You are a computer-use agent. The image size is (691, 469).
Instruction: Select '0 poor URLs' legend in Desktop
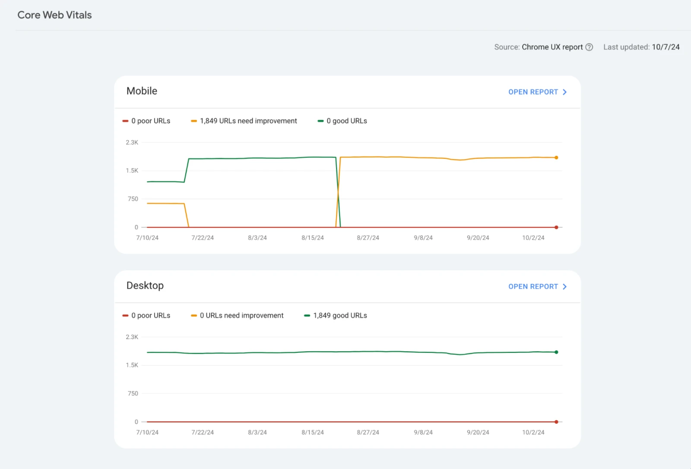(x=151, y=315)
